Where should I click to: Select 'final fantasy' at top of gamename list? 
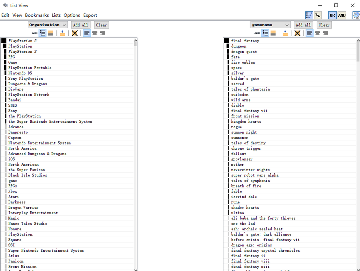[290, 41]
